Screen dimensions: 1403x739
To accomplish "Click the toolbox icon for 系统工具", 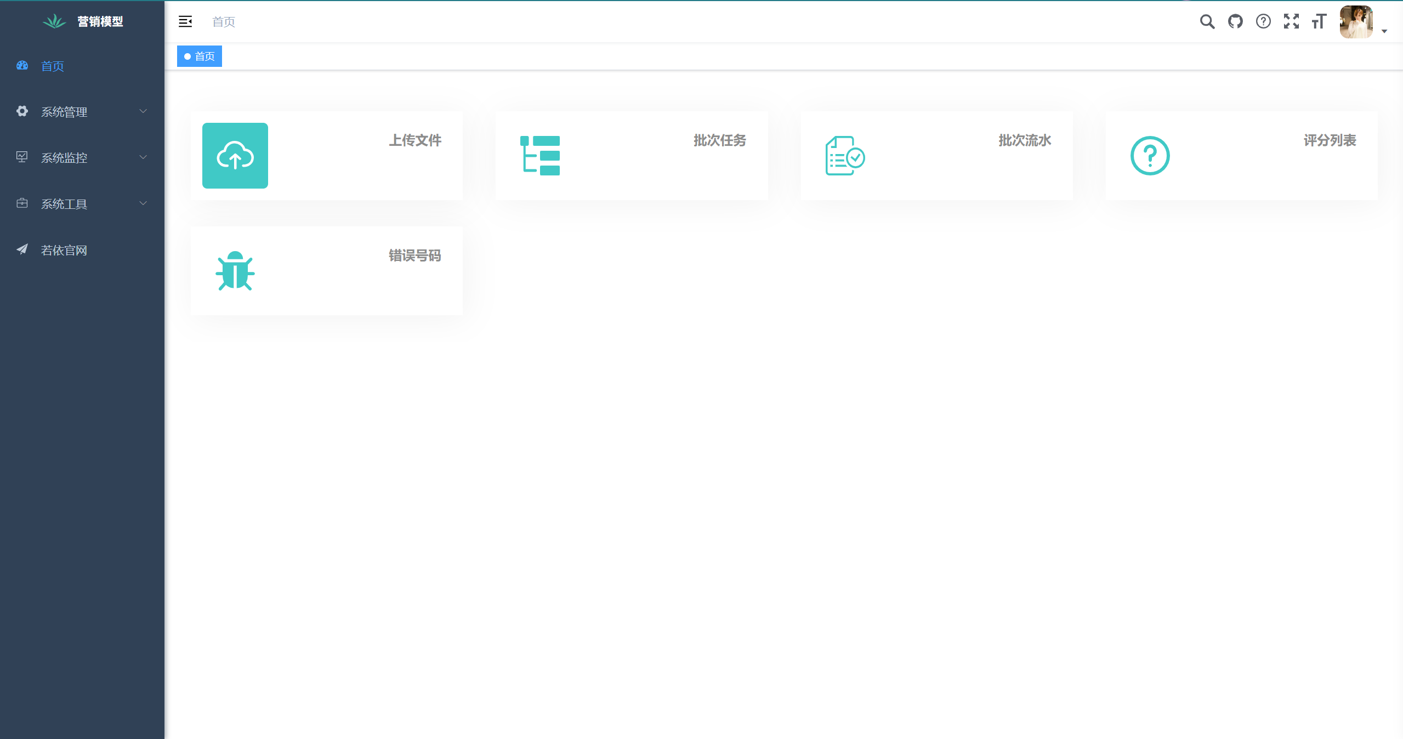I will 22,203.
